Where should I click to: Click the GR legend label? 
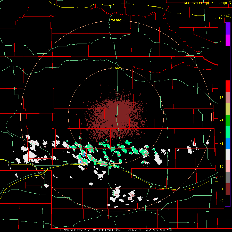pos(221,98)
